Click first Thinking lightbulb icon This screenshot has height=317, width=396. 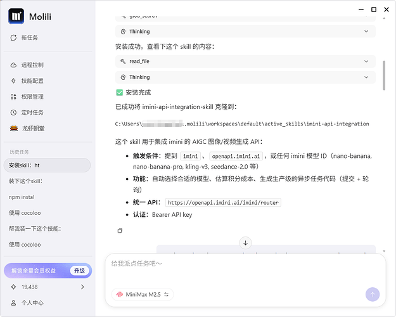pyautogui.click(x=123, y=32)
